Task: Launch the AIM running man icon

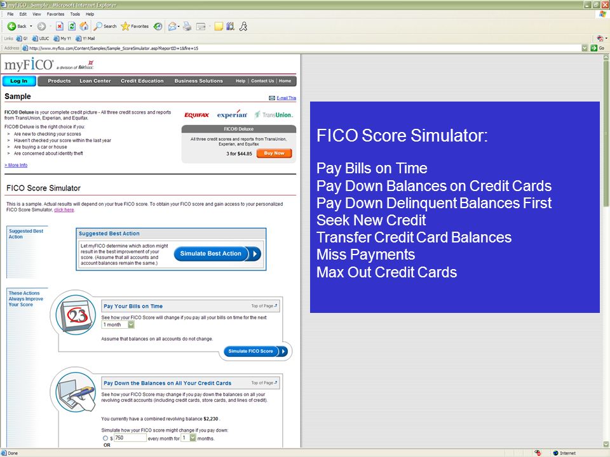Action: [243, 27]
